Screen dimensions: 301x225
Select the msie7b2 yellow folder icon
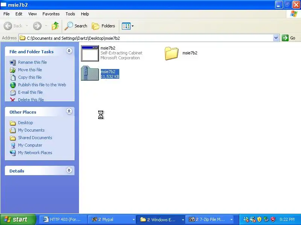tap(172, 53)
